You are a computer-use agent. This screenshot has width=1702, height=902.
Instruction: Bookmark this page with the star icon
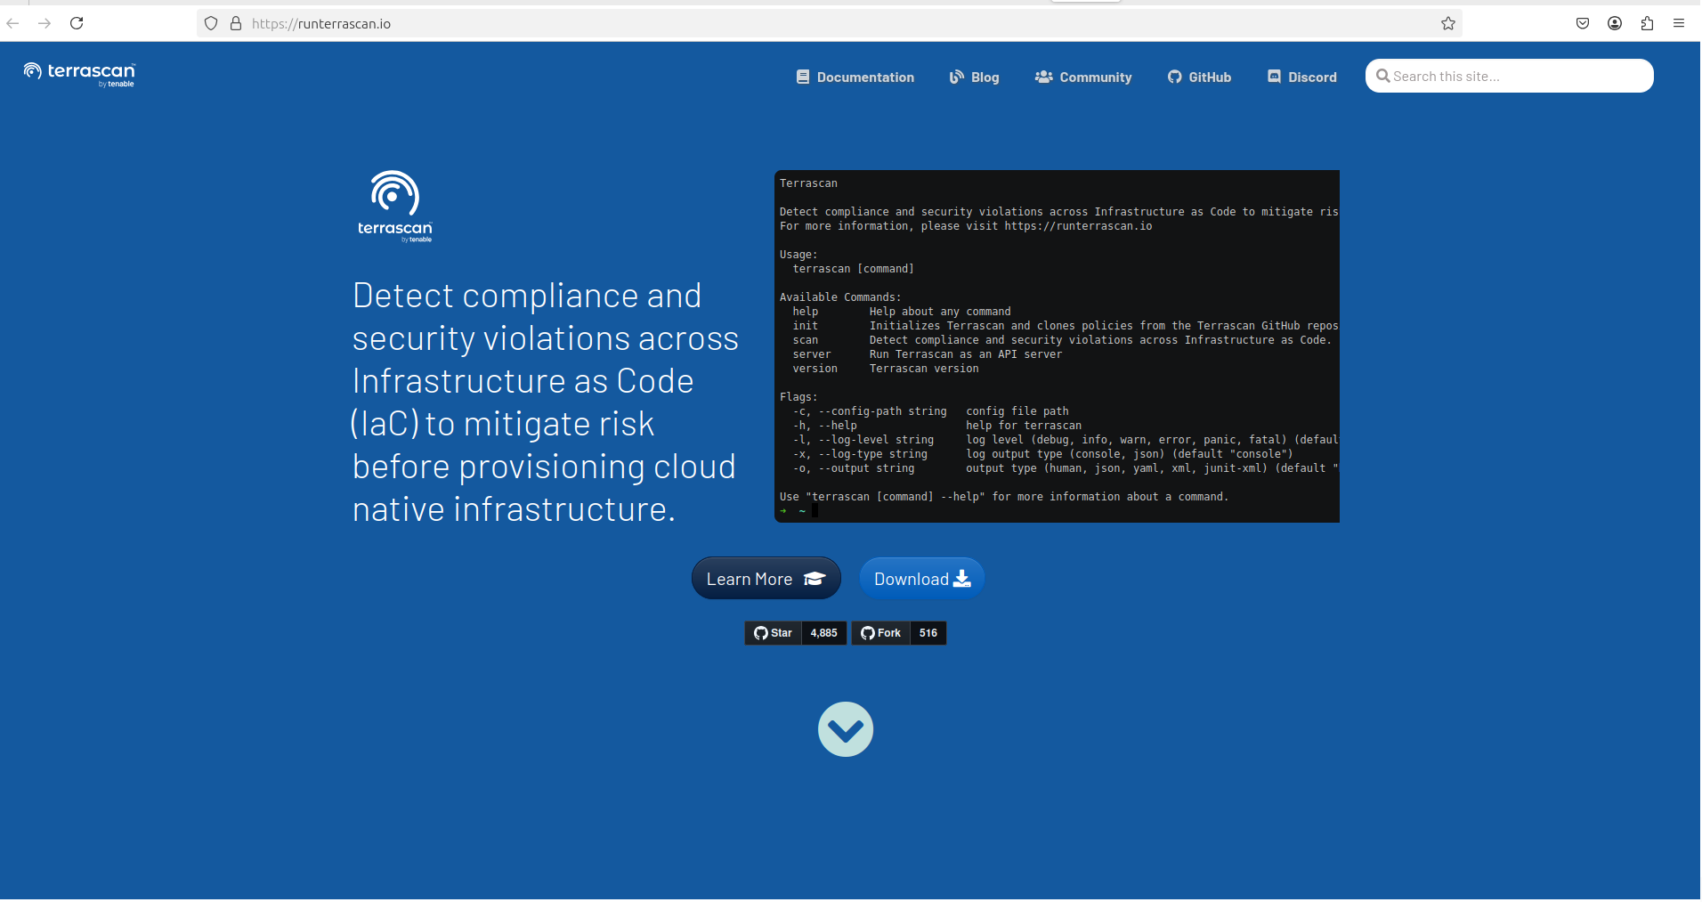[1448, 23]
